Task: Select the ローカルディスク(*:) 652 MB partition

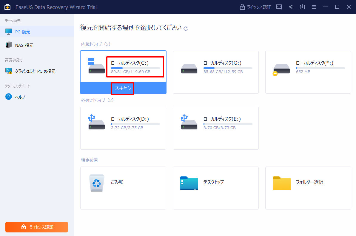Action: 308,72
